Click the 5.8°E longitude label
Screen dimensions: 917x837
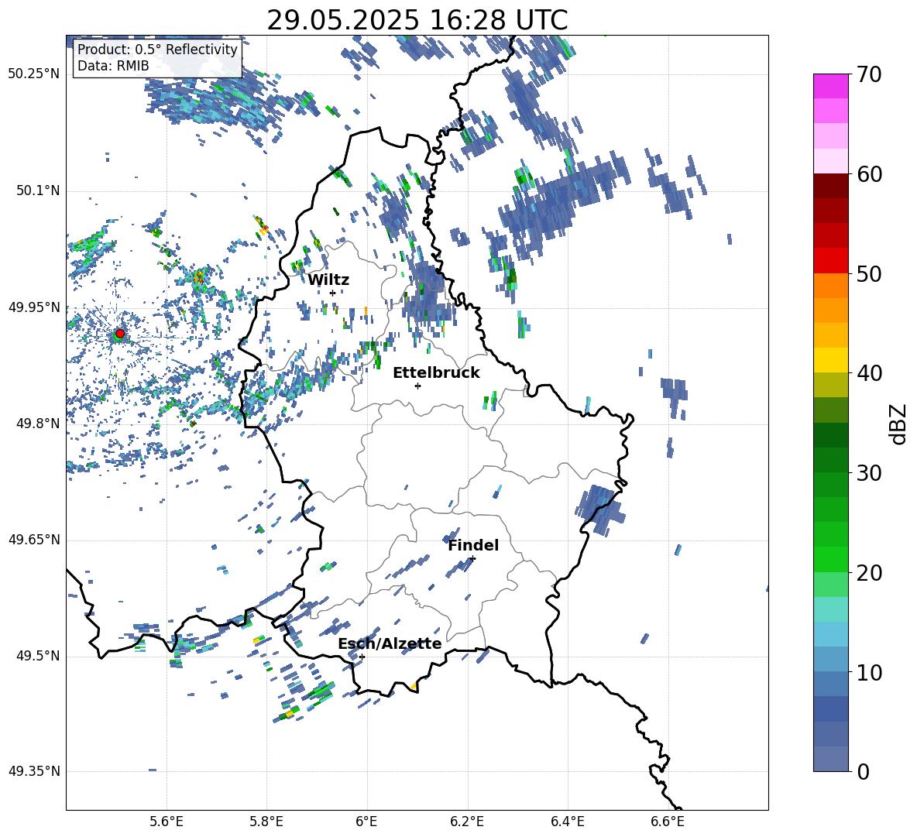266,822
